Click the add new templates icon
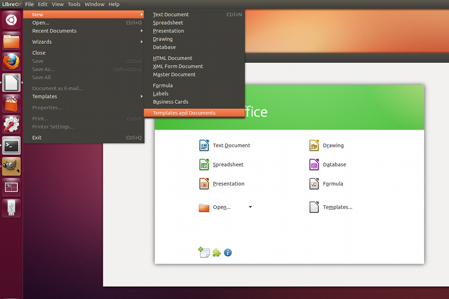 tap(204, 252)
